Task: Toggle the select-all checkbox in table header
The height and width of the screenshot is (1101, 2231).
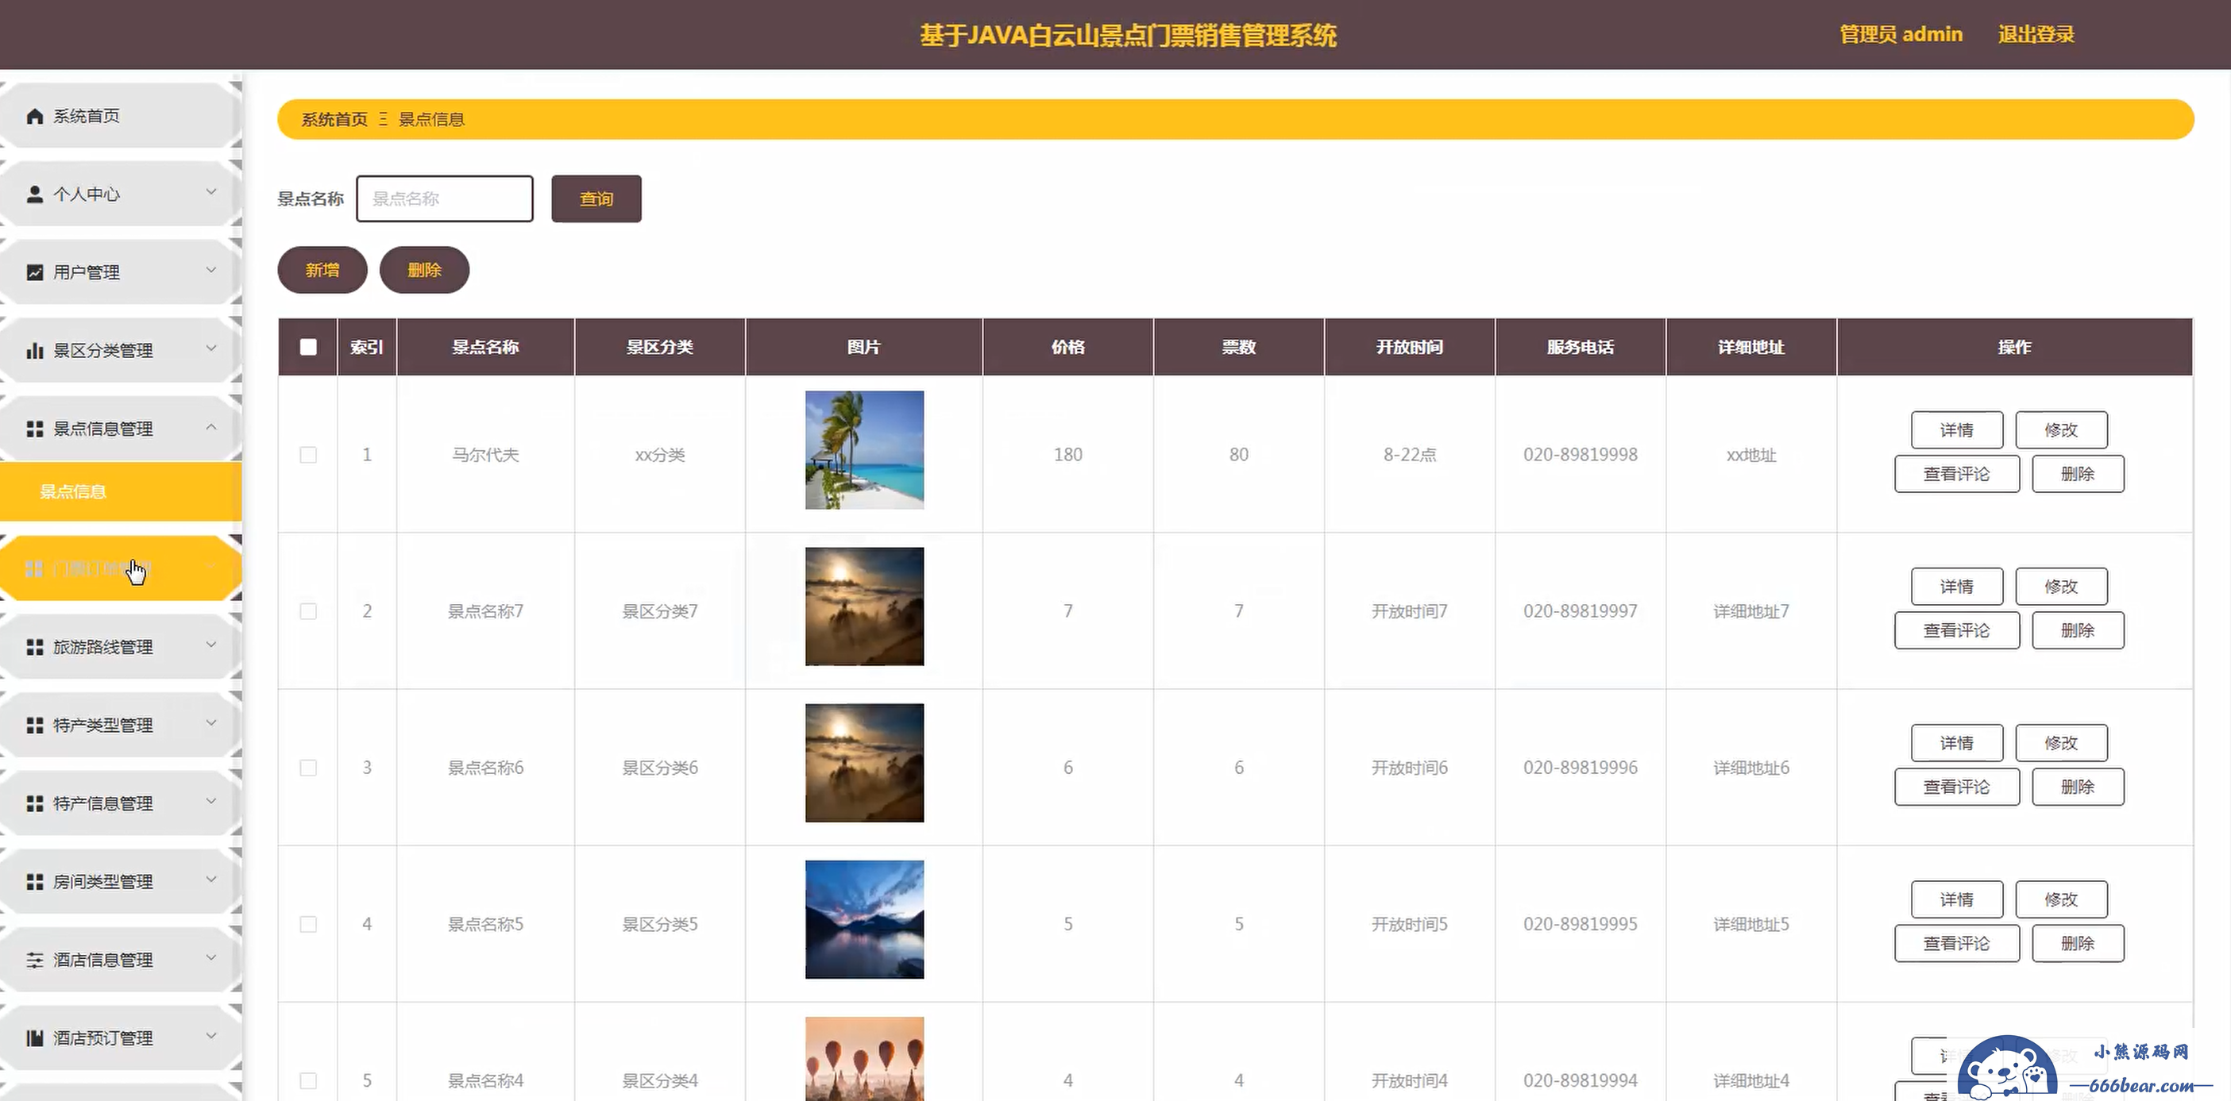Action: pos(308,347)
